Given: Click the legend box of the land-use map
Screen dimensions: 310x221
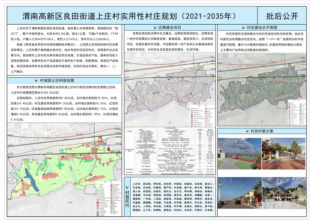Looking at the screenshot, I should 109,199.
